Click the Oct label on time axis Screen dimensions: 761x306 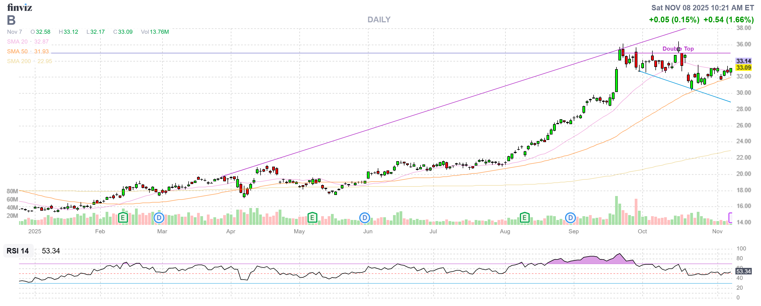pyautogui.click(x=642, y=231)
